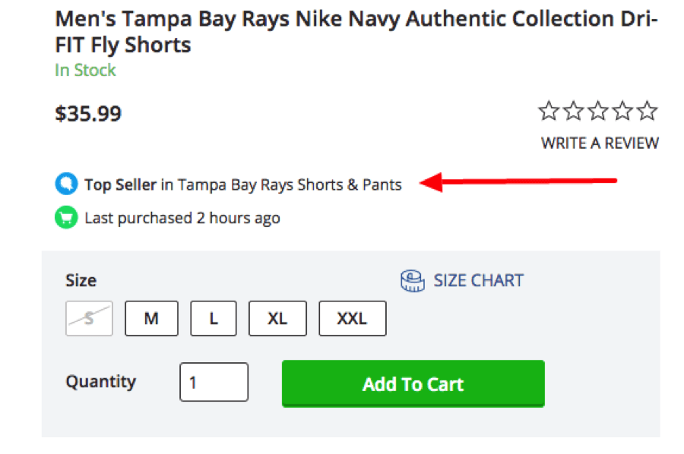The height and width of the screenshot is (454, 684).
Task: Click the crossed-out S size option
Action: 89,319
